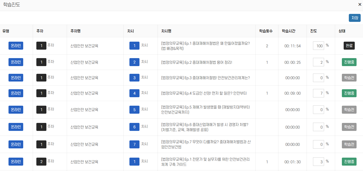Open the Ep.4 도급인 선정 lesson title
Viewport: 363px width, 171px height.
tap(204, 93)
